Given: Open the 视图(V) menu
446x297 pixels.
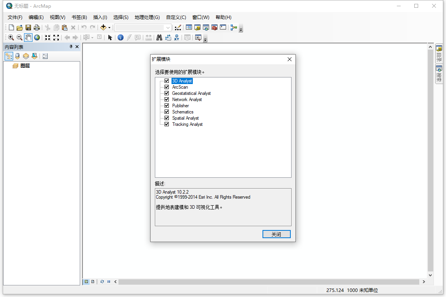Looking at the screenshot, I should [57, 17].
